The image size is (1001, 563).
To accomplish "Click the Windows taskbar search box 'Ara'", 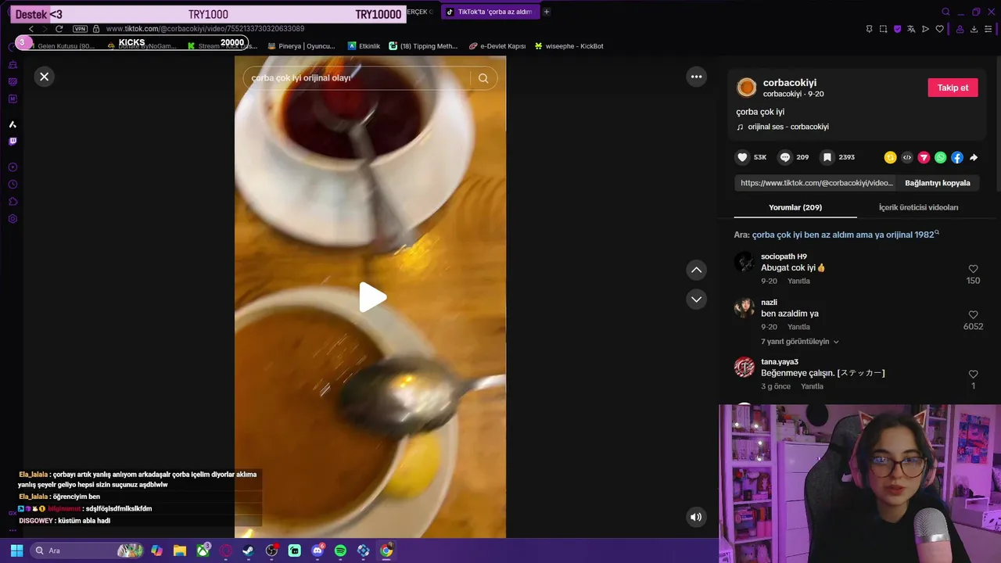I will [87, 550].
